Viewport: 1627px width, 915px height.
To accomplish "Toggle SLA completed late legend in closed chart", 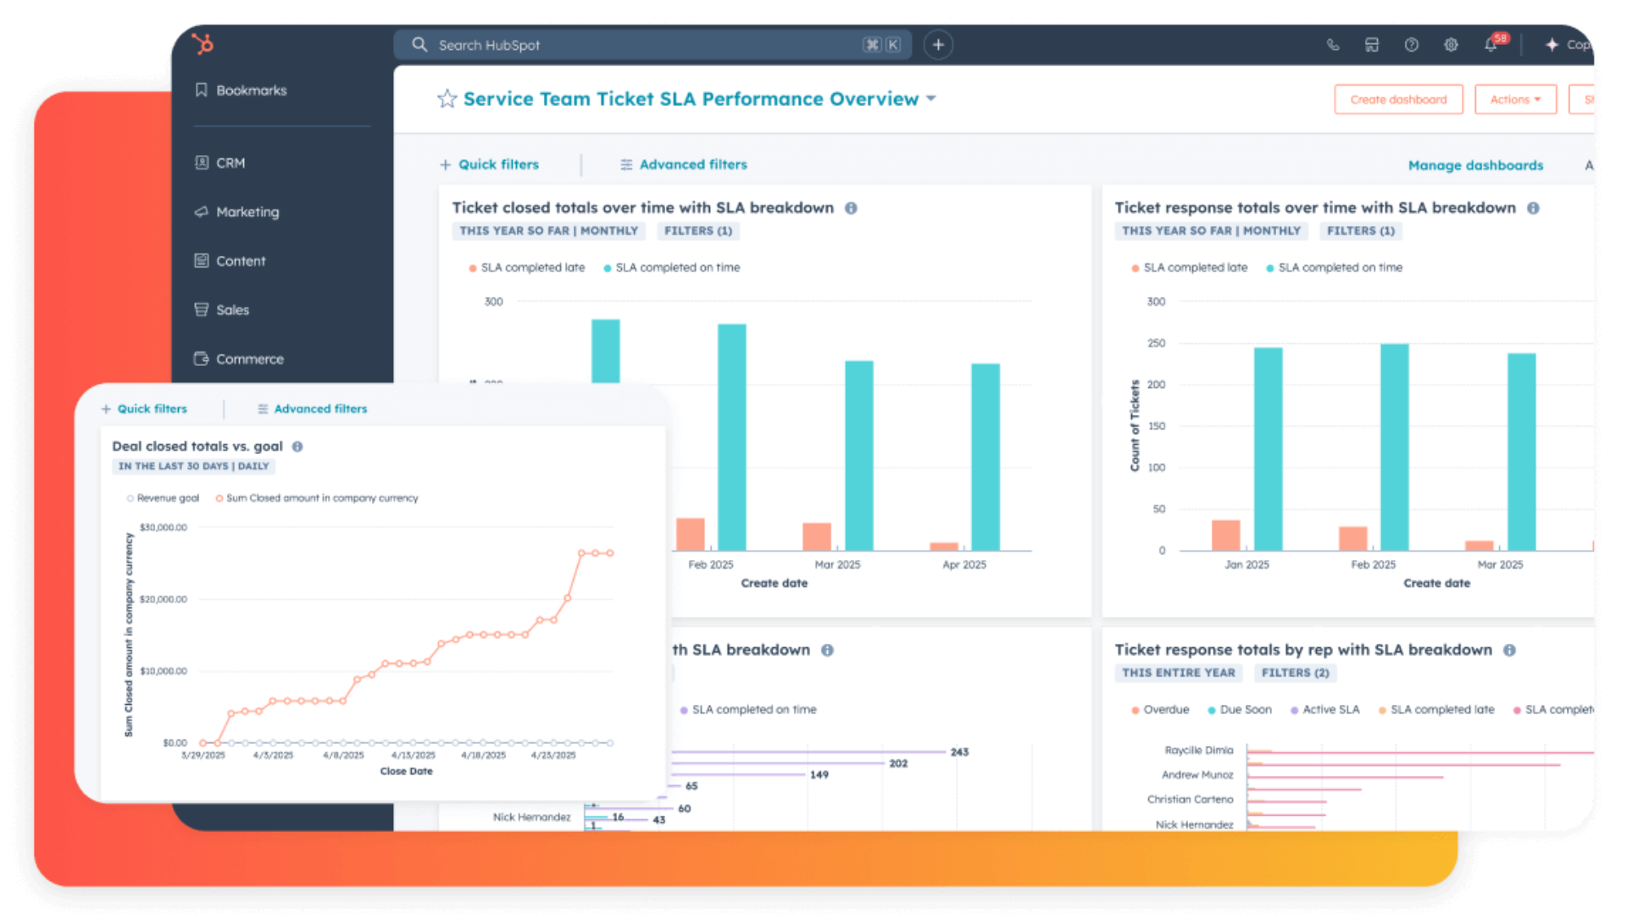I will (526, 268).
